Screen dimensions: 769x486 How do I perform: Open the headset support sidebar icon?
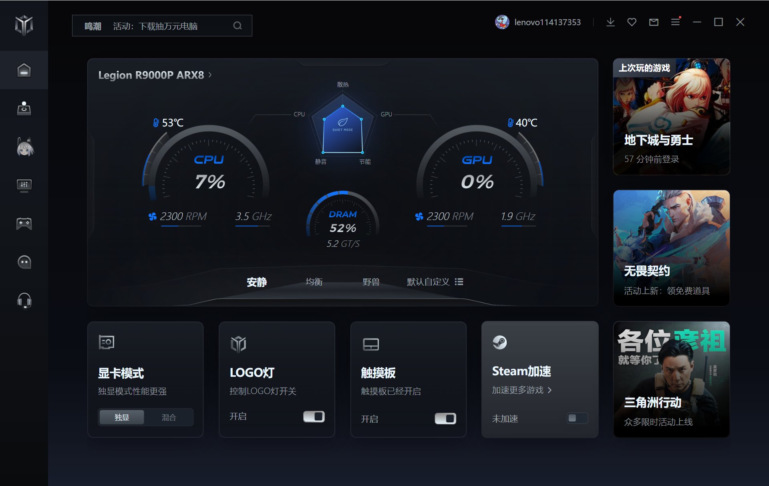pos(24,300)
